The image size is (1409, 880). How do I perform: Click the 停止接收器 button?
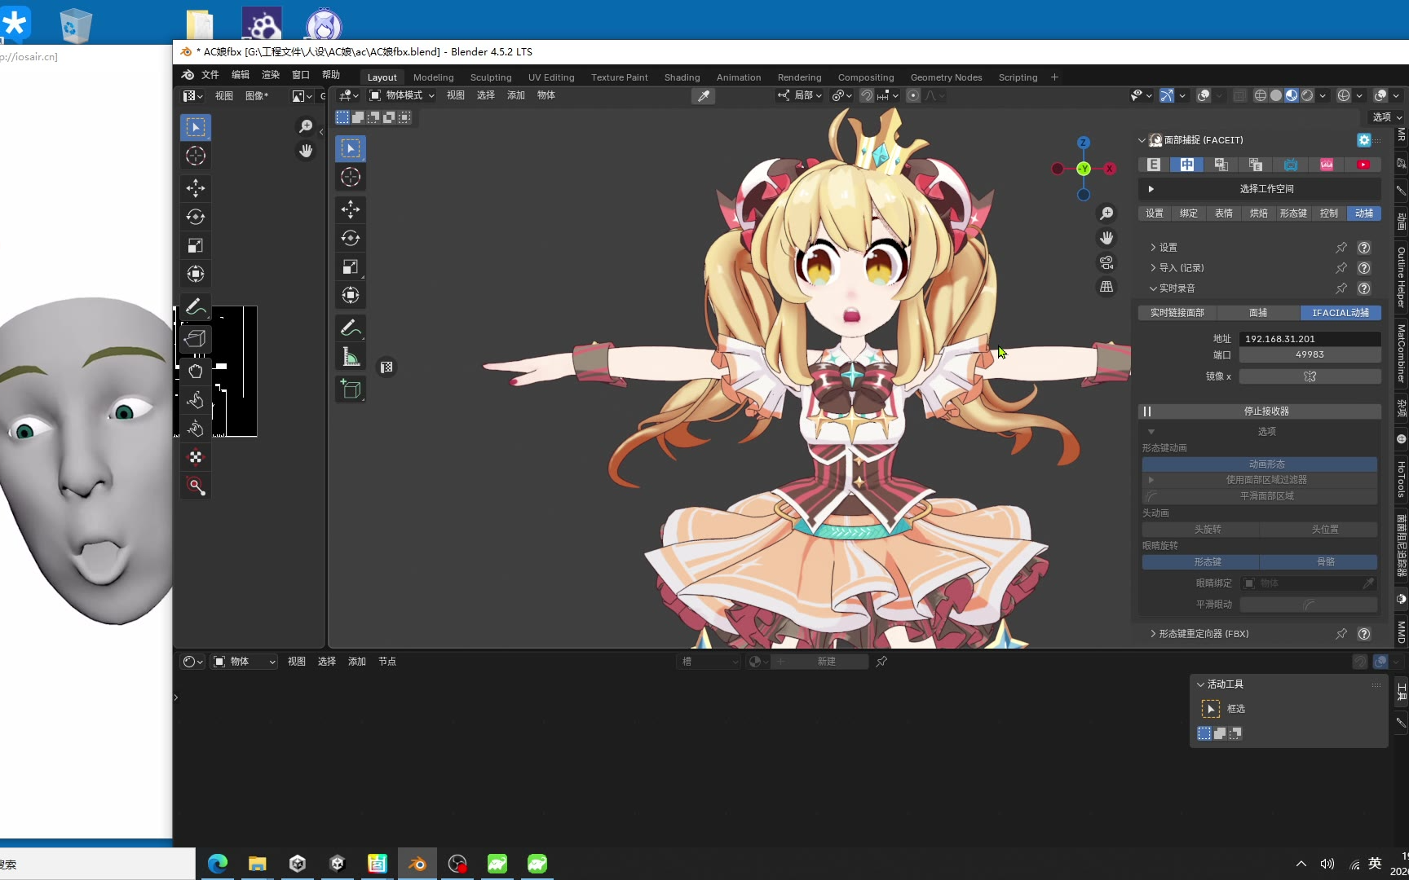pyautogui.click(x=1260, y=411)
